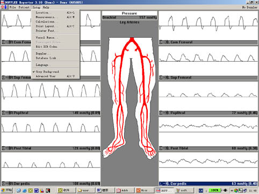This screenshot has height=194, width=259.
Task: Click the sigma icon on R Popliteal bar
Action: click(x=4, y=113)
